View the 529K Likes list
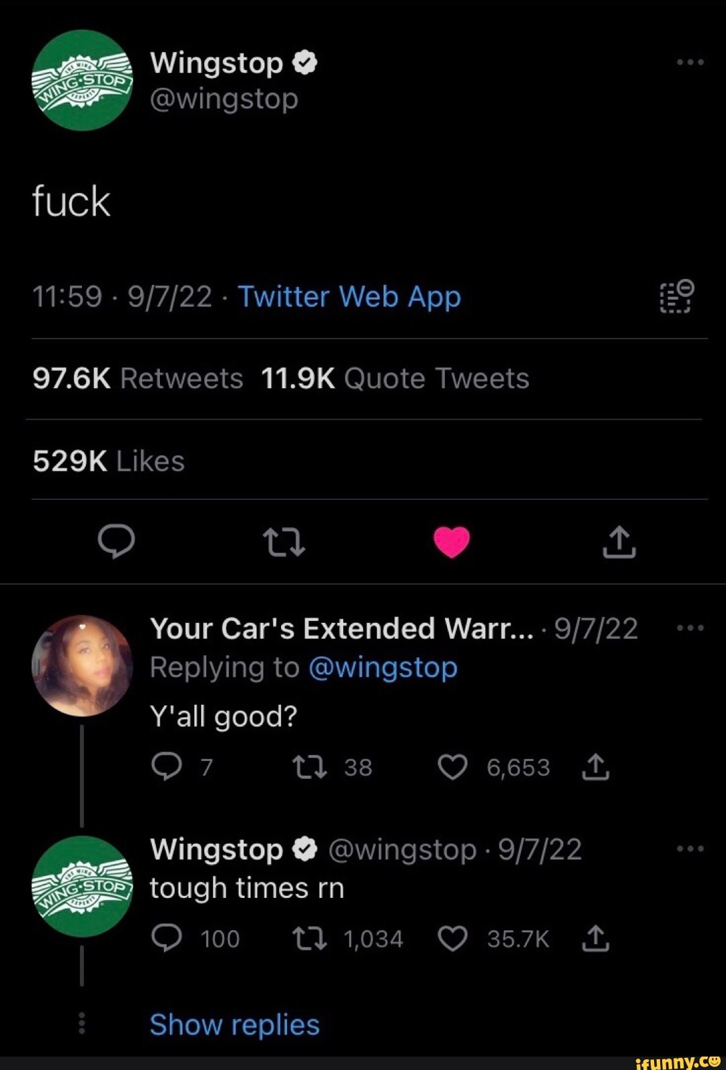 click(x=108, y=460)
